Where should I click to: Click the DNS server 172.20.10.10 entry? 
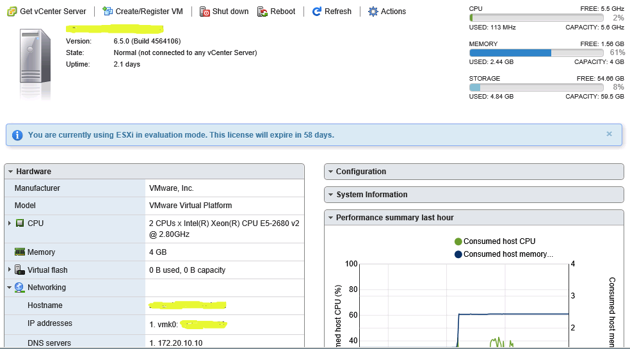[x=176, y=343]
